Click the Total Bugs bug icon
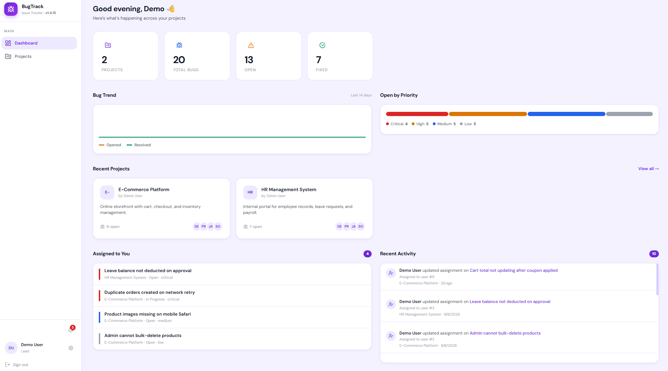 tap(179, 45)
